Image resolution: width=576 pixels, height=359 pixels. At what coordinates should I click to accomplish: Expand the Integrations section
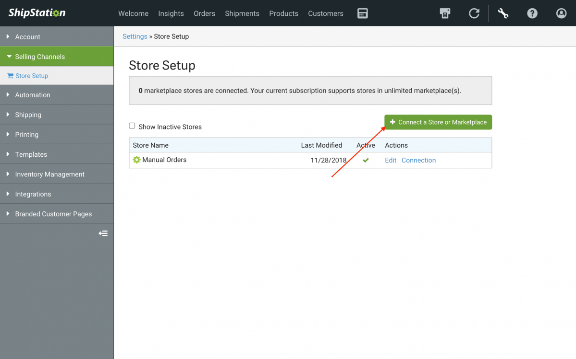57,194
